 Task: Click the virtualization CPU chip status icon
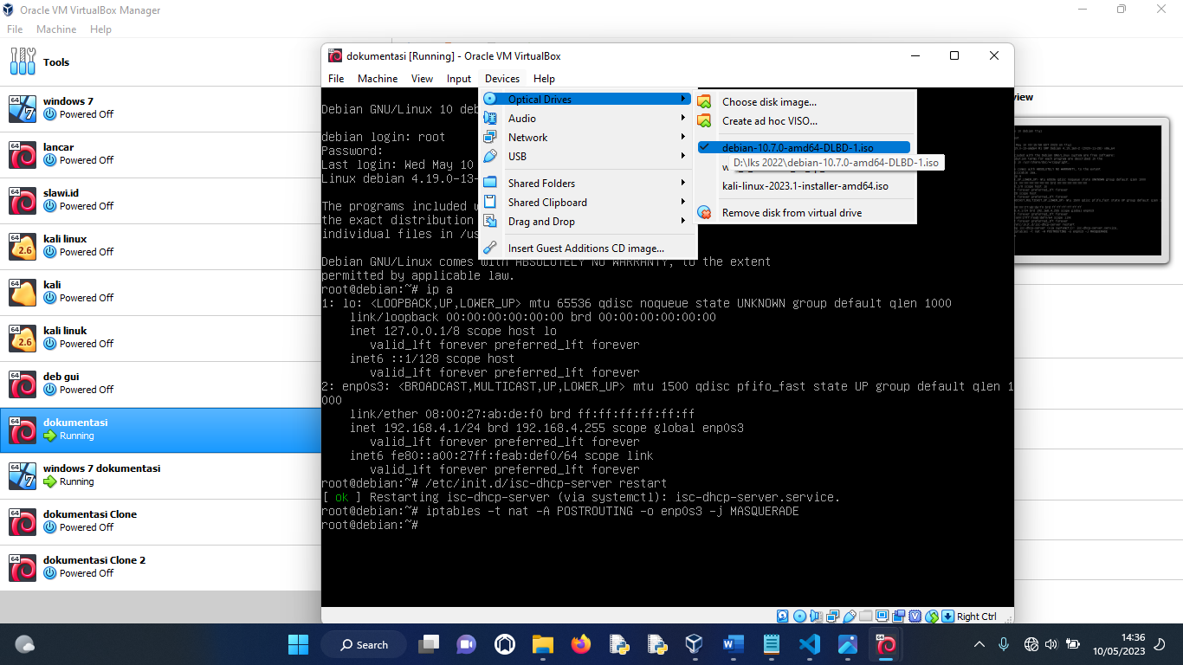tap(915, 616)
